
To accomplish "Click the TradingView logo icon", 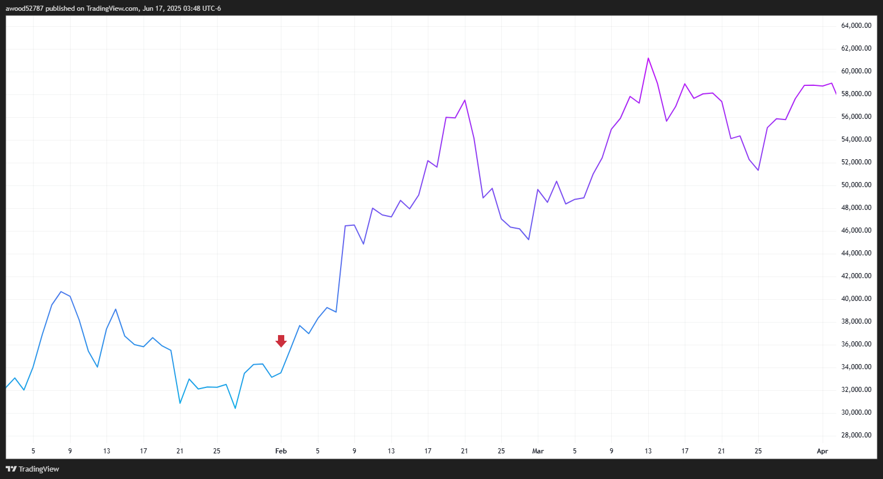I will [x=11, y=469].
